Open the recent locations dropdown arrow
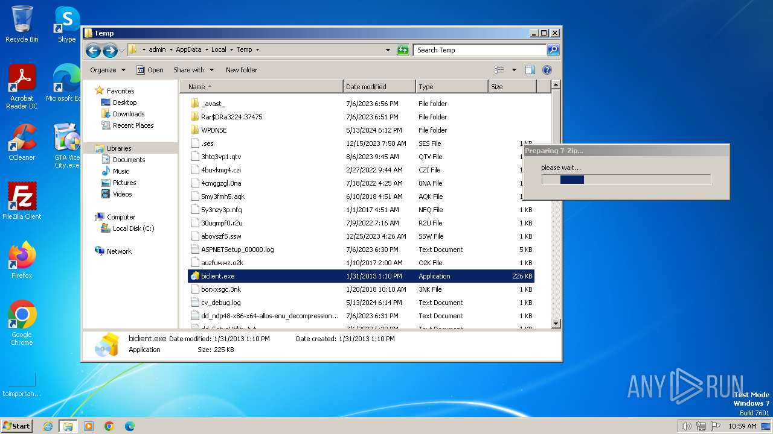Image resolution: width=773 pixels, height=434 pixels. [x=122, y=50]
